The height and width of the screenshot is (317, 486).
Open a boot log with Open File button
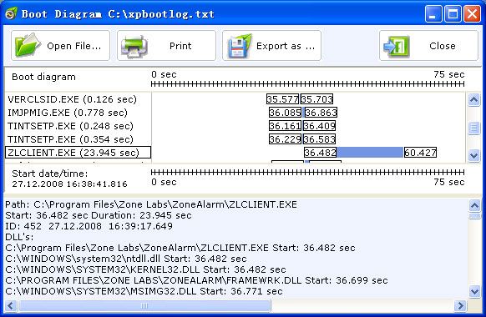60,46
